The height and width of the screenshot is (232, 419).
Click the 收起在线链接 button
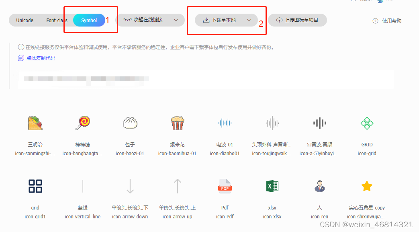click(x=149, y=20)
